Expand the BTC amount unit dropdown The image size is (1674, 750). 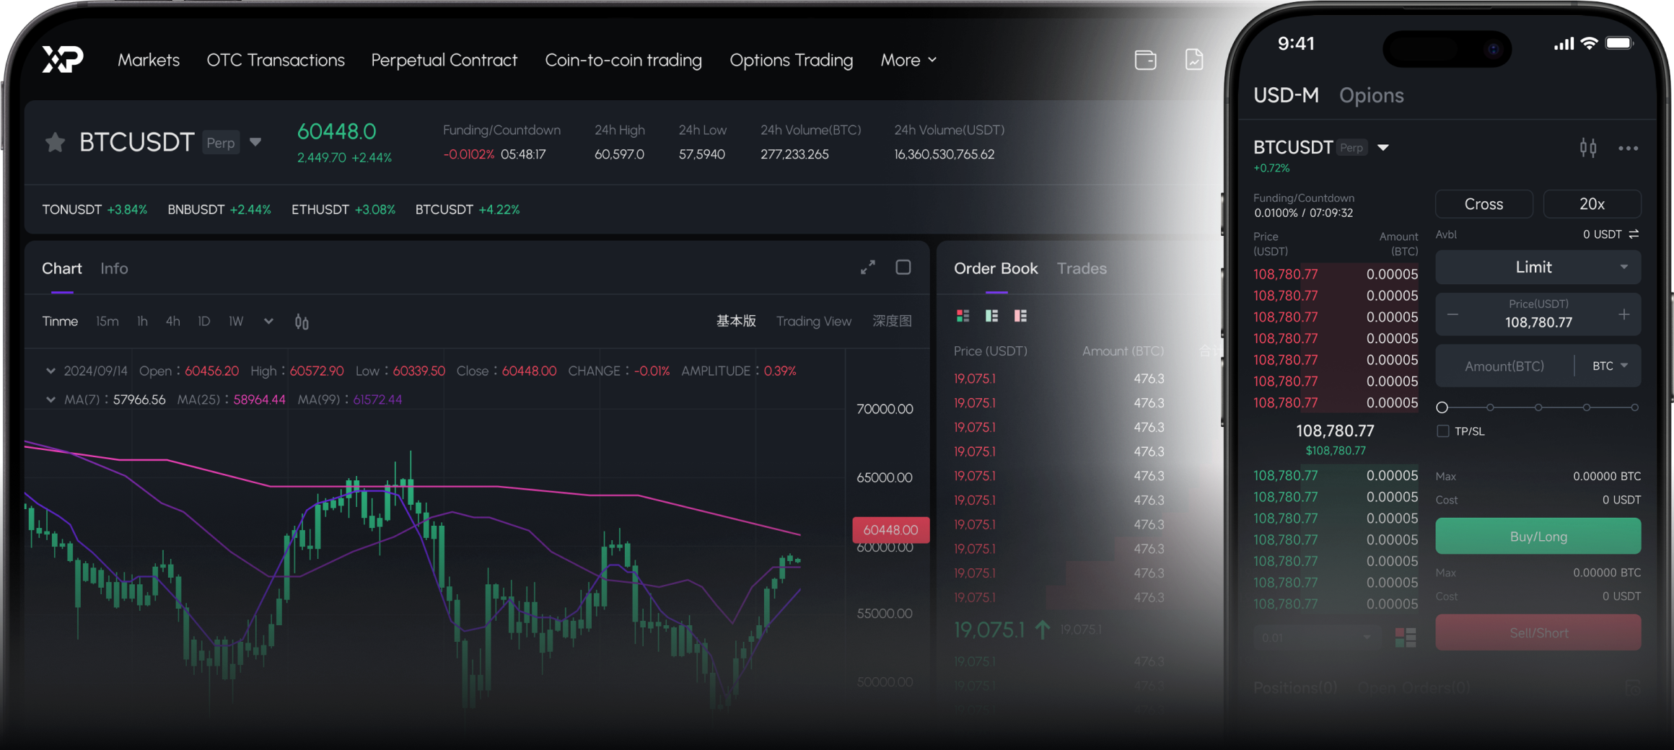click(1610, 366)
